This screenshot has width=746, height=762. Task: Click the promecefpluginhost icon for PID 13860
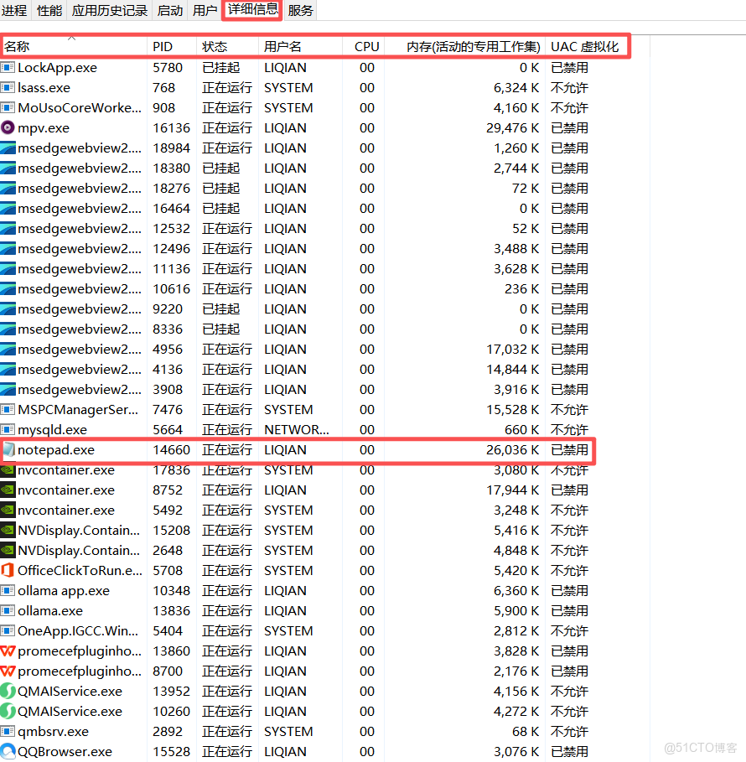click(8, 651)
